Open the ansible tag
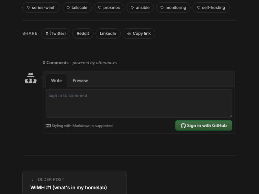Viewport: 259px width, 194px height. 140,7
